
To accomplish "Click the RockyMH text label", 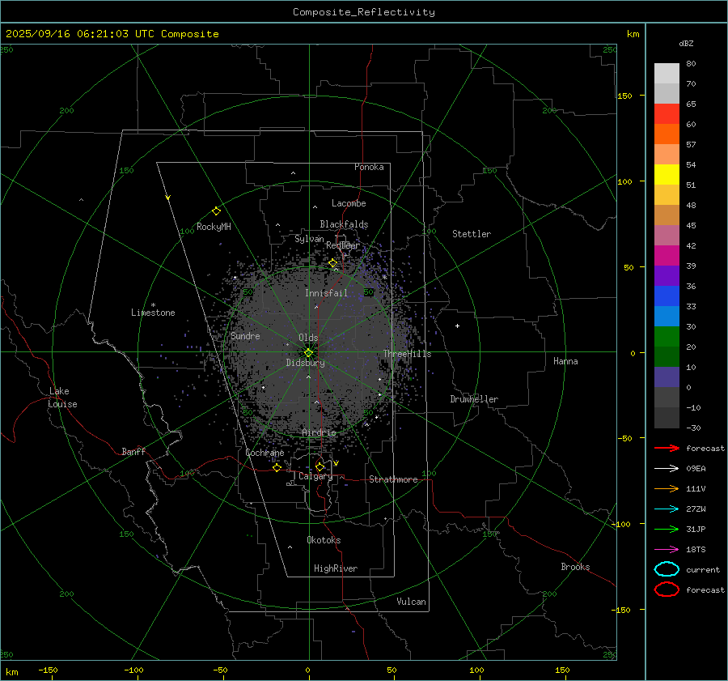I will [214, 227].
